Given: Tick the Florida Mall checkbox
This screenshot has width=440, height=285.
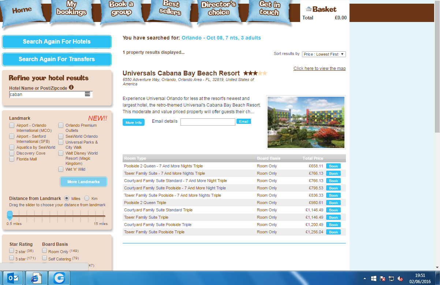Looking at the screenshot, I should [x=12, y=159].
